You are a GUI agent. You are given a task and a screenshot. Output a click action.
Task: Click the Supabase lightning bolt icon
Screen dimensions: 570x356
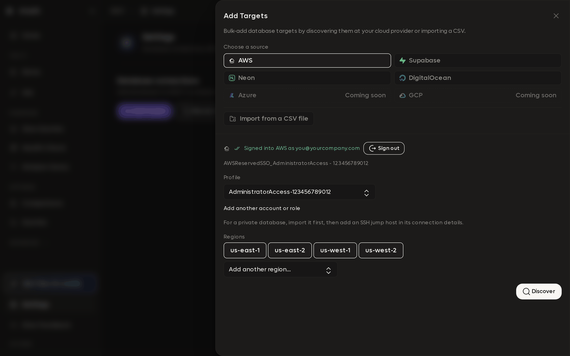coord(402,60)
